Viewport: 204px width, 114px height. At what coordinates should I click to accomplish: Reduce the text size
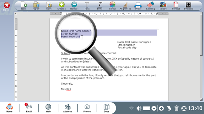(74, 6)
